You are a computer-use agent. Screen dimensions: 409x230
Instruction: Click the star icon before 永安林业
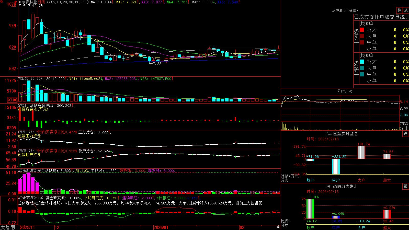20,2
